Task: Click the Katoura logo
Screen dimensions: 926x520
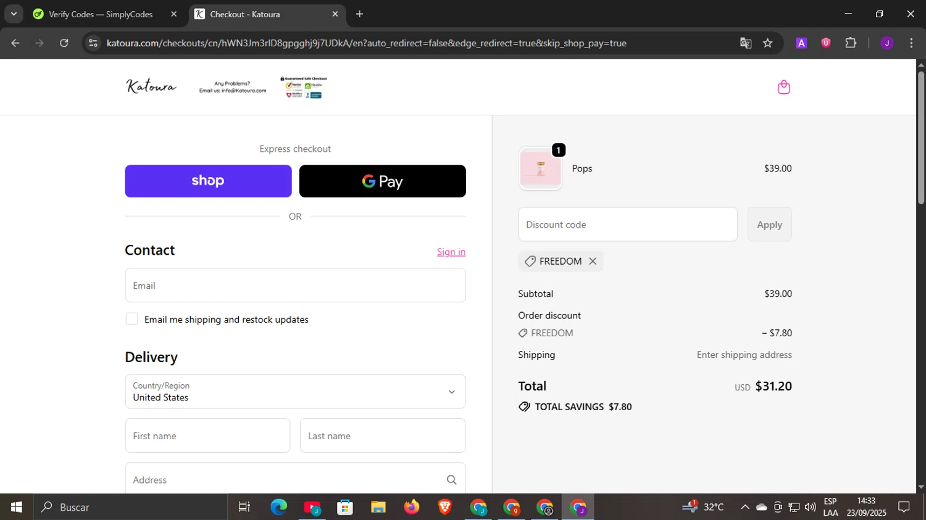Action: click(x=151, y=86)
